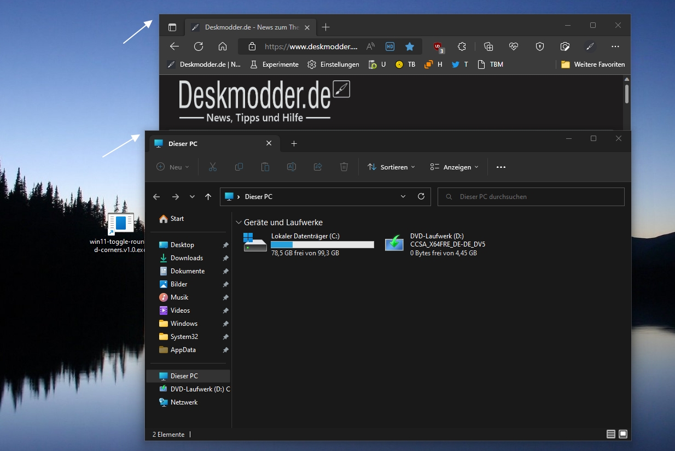Click the Deskmodder.de site logo
Screen dimensions: 675x451
pos(264,101)
